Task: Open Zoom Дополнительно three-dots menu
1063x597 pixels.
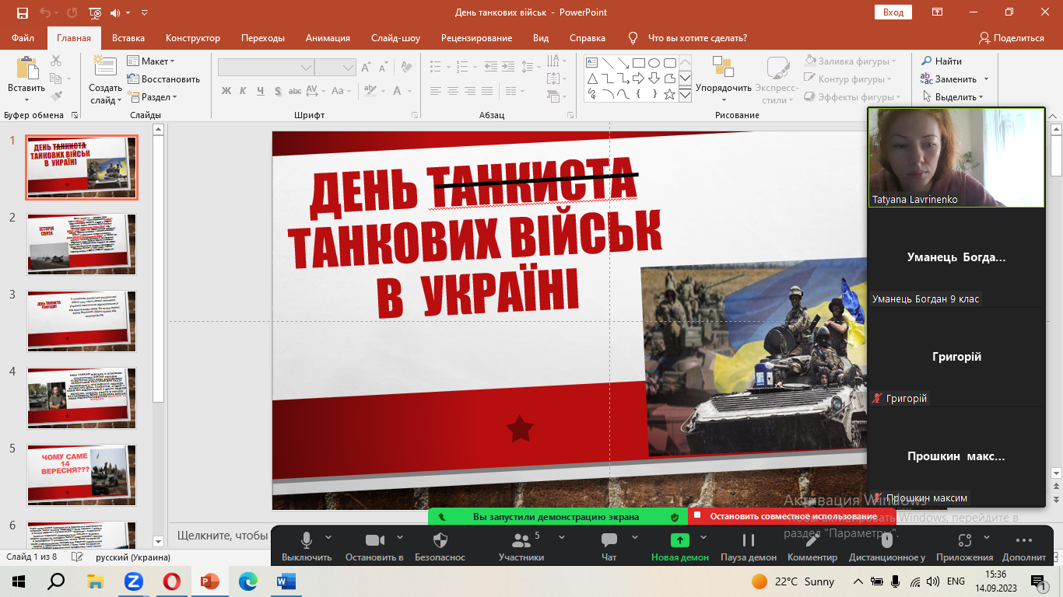Action: (x=1024, y=546)
